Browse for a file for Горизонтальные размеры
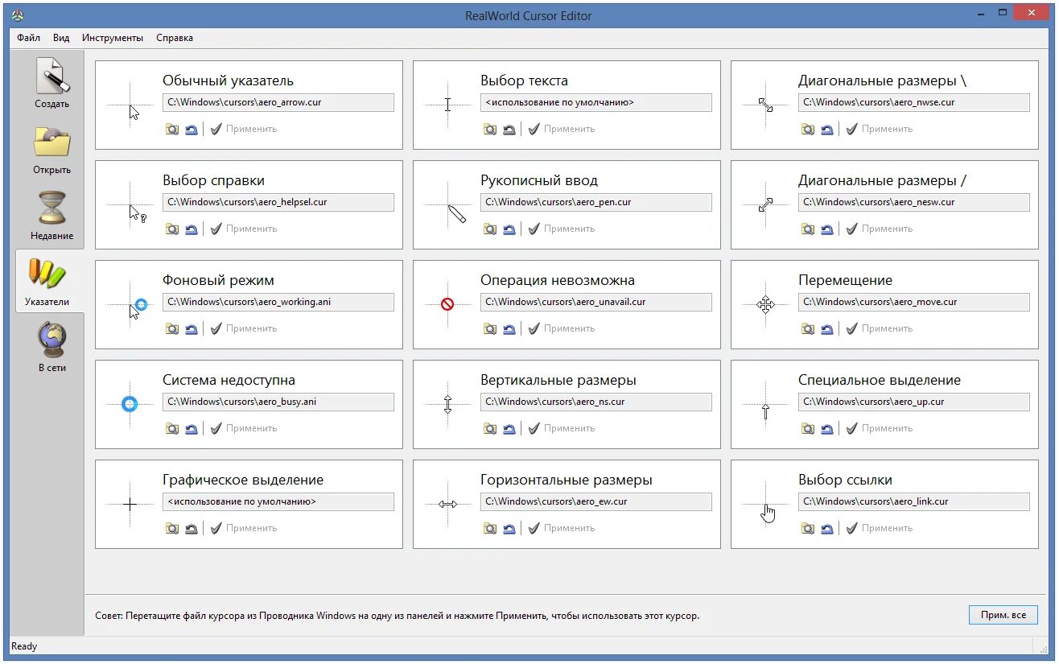The height and width of the screenshot is (664, 1059). (490, 528)
